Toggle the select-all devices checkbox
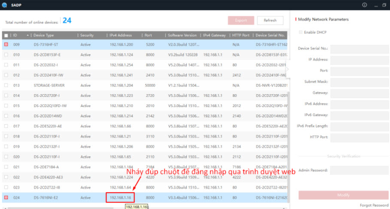Screen dimensions: 390x209 click(x=6, y=35)
